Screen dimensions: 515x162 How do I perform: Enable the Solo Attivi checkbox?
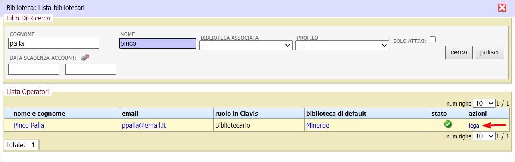tap(432, 40)
